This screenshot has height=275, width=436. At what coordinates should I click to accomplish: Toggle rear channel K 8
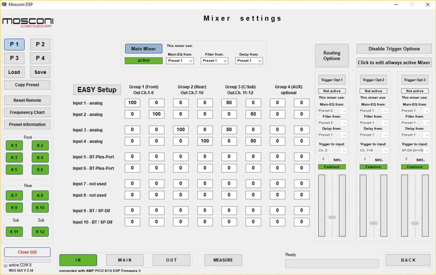tap(40, 195)
